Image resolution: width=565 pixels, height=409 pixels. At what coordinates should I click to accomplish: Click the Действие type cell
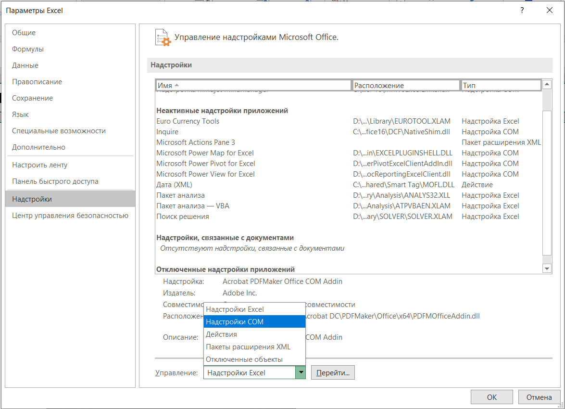(477, 185)
